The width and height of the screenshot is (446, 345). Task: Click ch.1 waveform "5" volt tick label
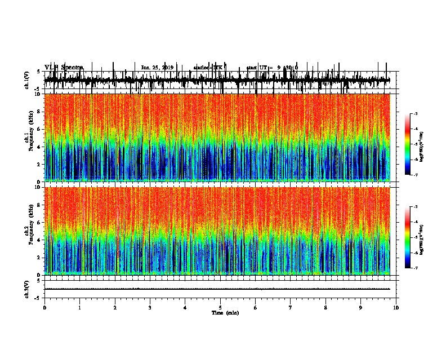(x=39, y=72)
